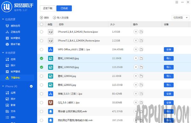
Task: Select QQ_5.6 row checkbox
Action: pyautogui.click(x=41, y=102)
